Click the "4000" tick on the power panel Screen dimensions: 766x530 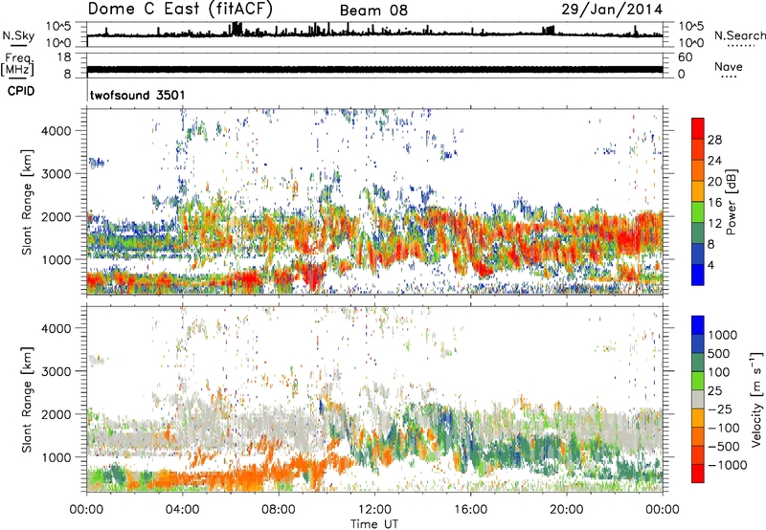point(56,131)
